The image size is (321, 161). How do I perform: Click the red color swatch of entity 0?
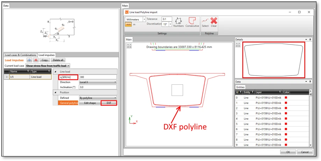coord(286,98)
